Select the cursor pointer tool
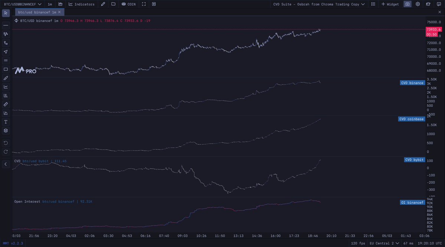Viewport: 445px width, 247px height. tap(6, 13)
